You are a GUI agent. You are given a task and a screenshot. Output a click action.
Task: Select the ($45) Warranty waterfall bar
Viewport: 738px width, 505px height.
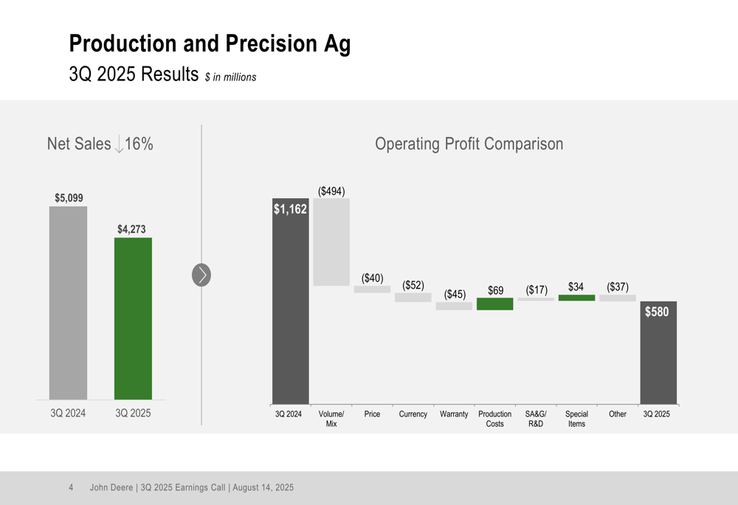point(454,306)
